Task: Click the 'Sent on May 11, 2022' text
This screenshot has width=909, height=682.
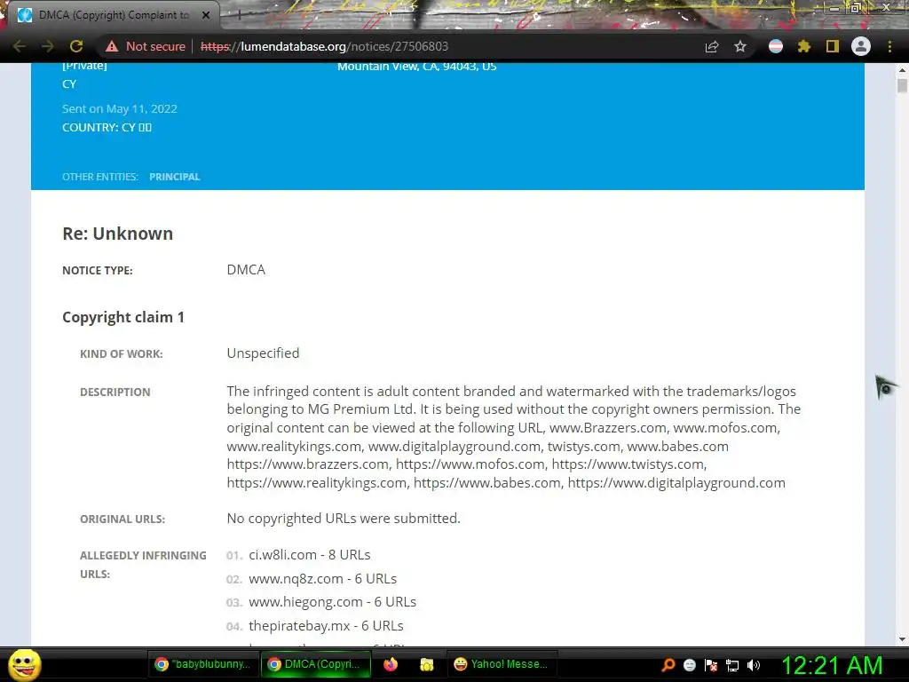Action: click(120, 109)
